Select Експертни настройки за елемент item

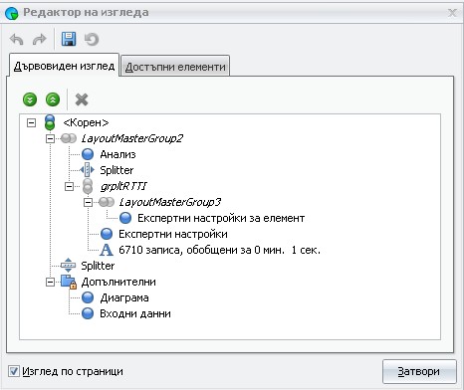click(x=221, y=218)
